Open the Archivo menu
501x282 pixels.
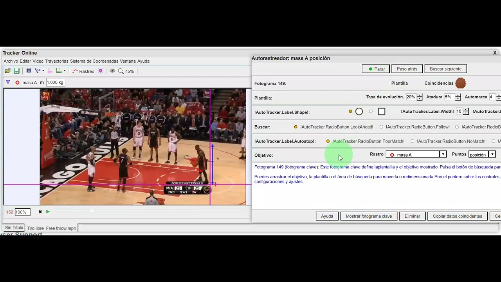point(11,61)
